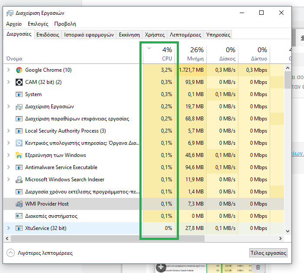Viewport: 304px width, 273px height.
Task: Expand the Εξερεύνηση των Windows row
Action: 9,155
